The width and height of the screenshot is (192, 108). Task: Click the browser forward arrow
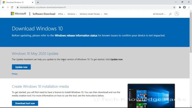click(x=7, y=7)
